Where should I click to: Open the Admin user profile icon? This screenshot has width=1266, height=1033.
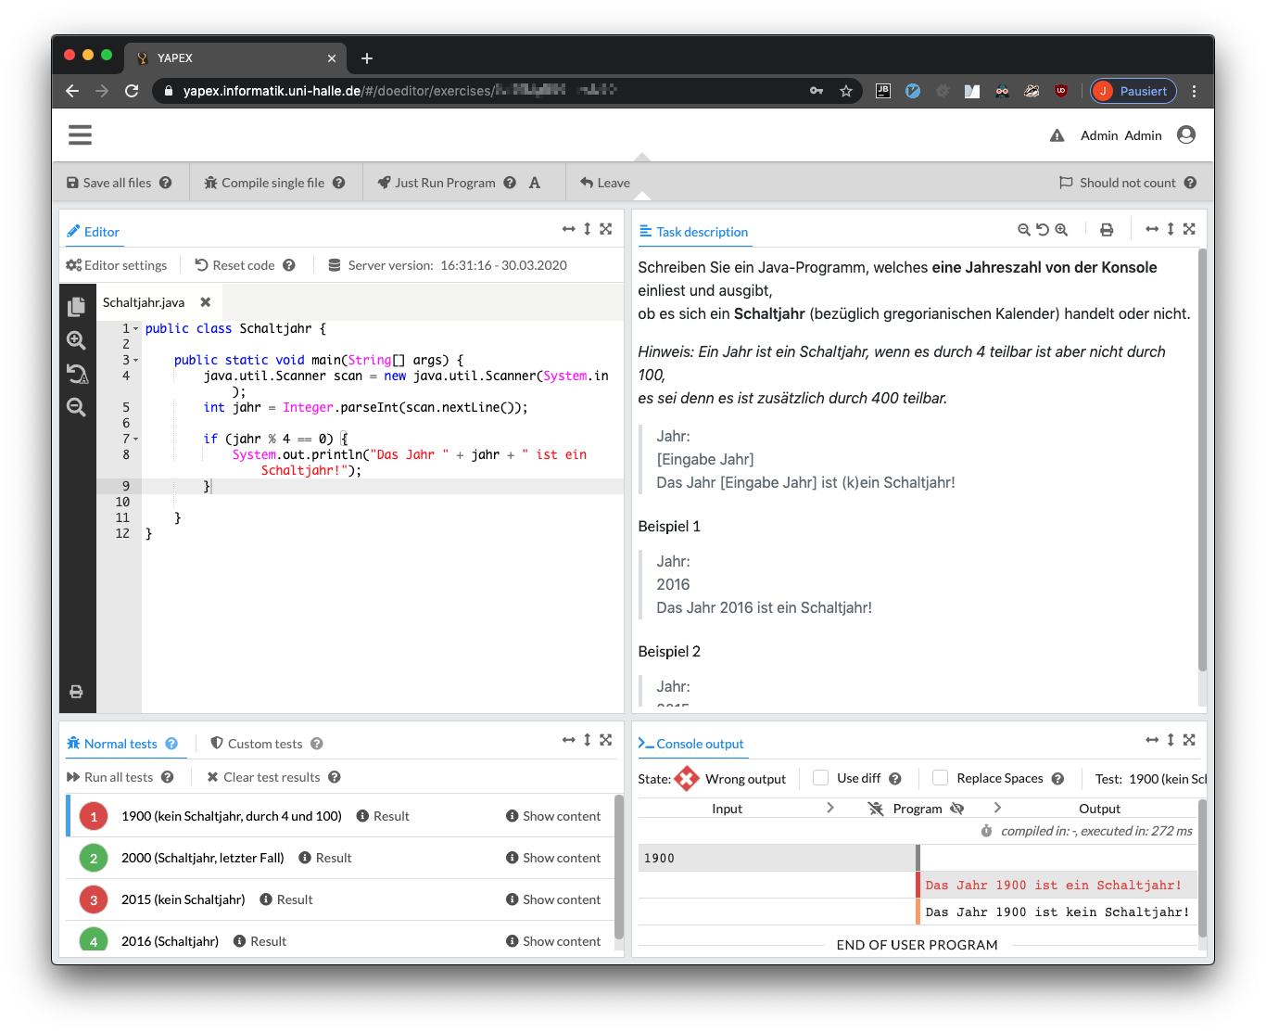pos(1186,135)
